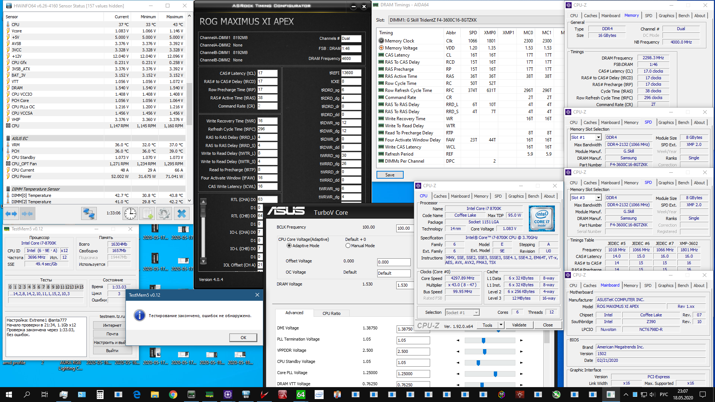Click the DRAM Voltage input field
The image size is (715, 402).
point(404,285)
